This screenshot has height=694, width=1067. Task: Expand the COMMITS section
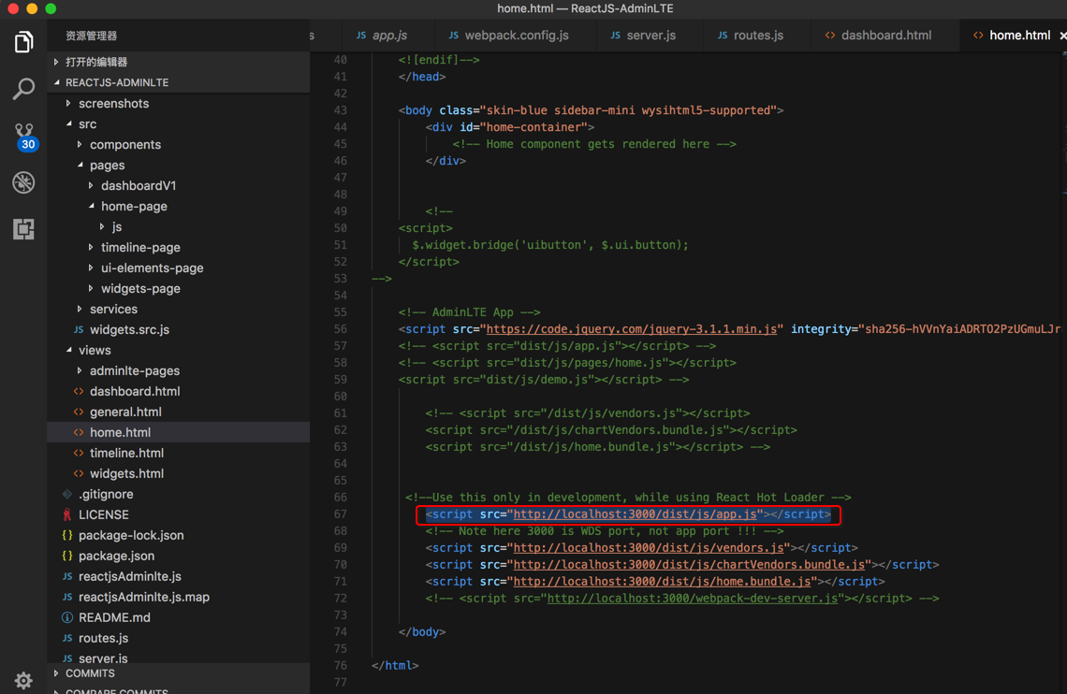point(90,673)
